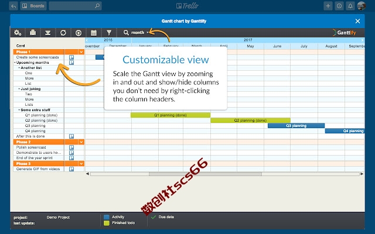This screenshot has height=234, width=375.
Task: Click the Due date checkmark legend
Action: tap(154, 217)
